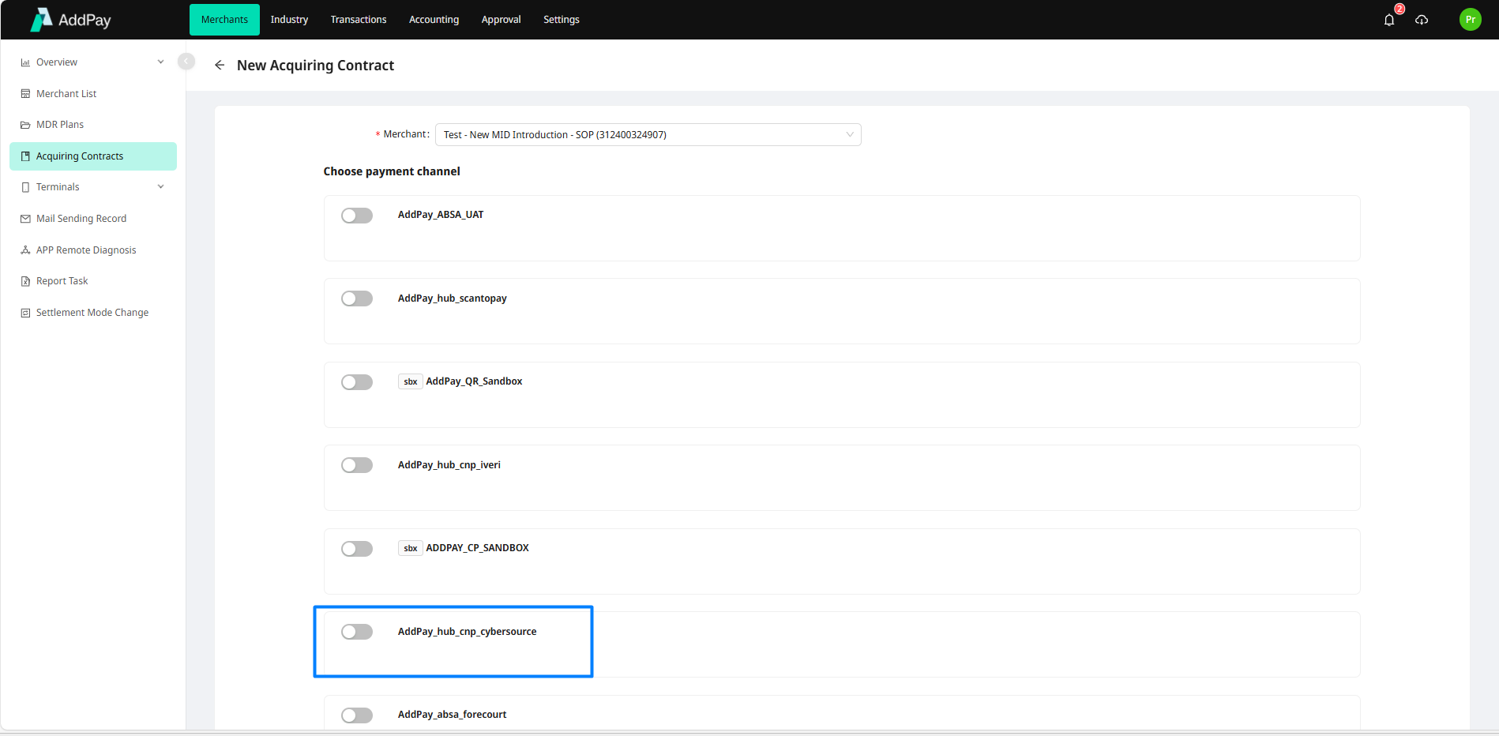Viewport: 1499px width, 736px height.
Task: Go to MDR Plans
Action: (x=93, y=125)
